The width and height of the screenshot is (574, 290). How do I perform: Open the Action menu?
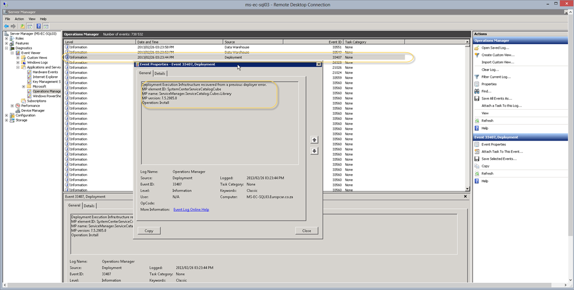[x=19, y=19]
